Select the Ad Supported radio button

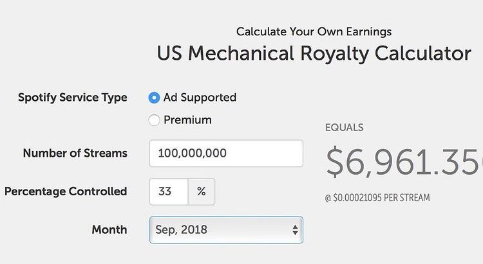[154, 98]
